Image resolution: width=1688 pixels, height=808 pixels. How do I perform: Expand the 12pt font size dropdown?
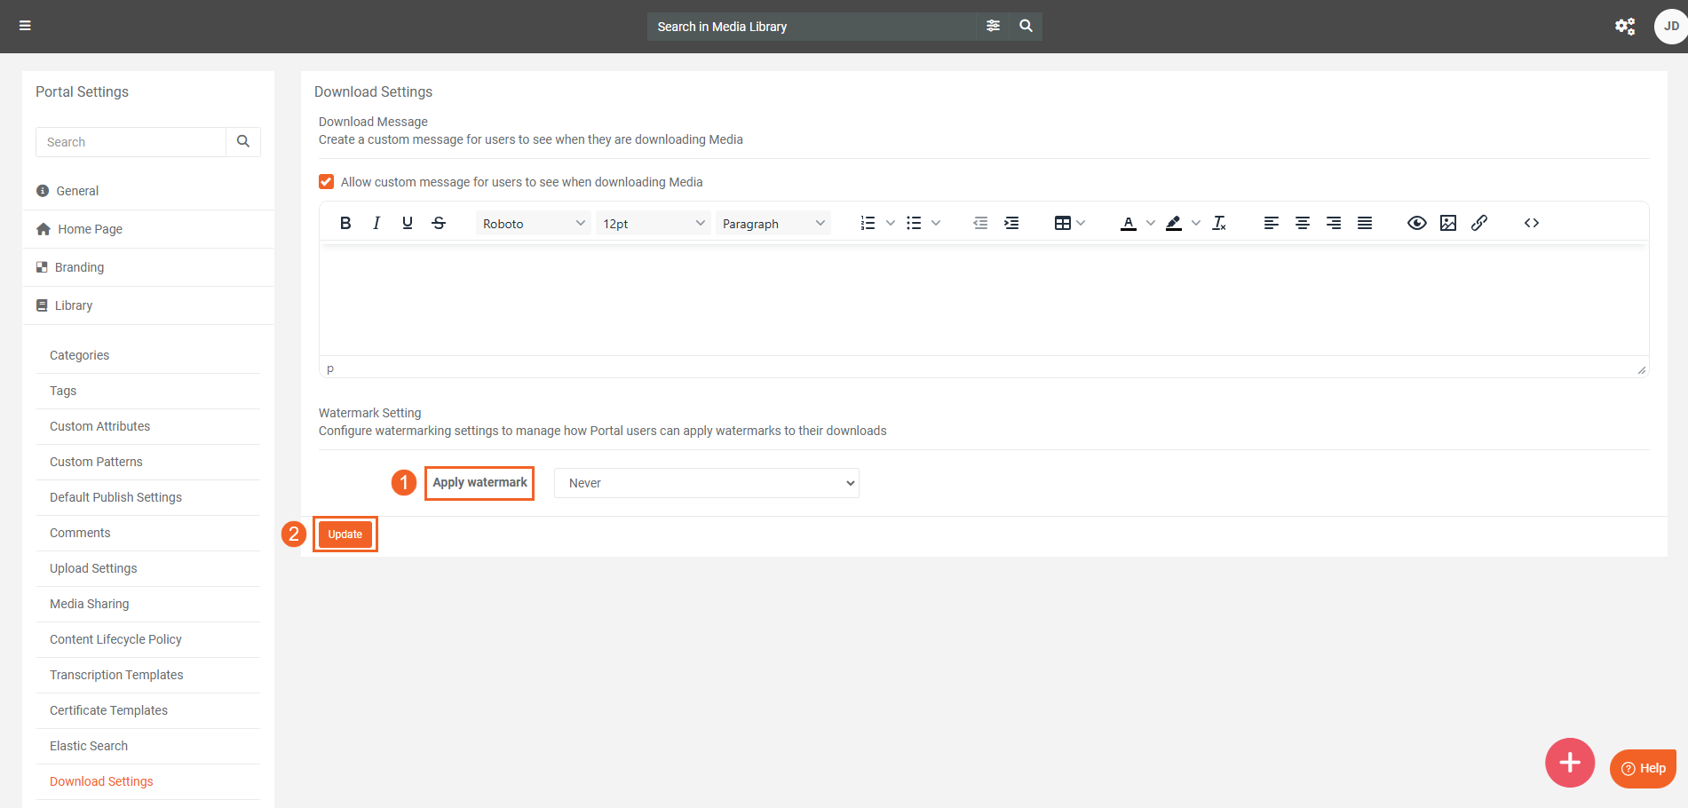tap(654, 224)
